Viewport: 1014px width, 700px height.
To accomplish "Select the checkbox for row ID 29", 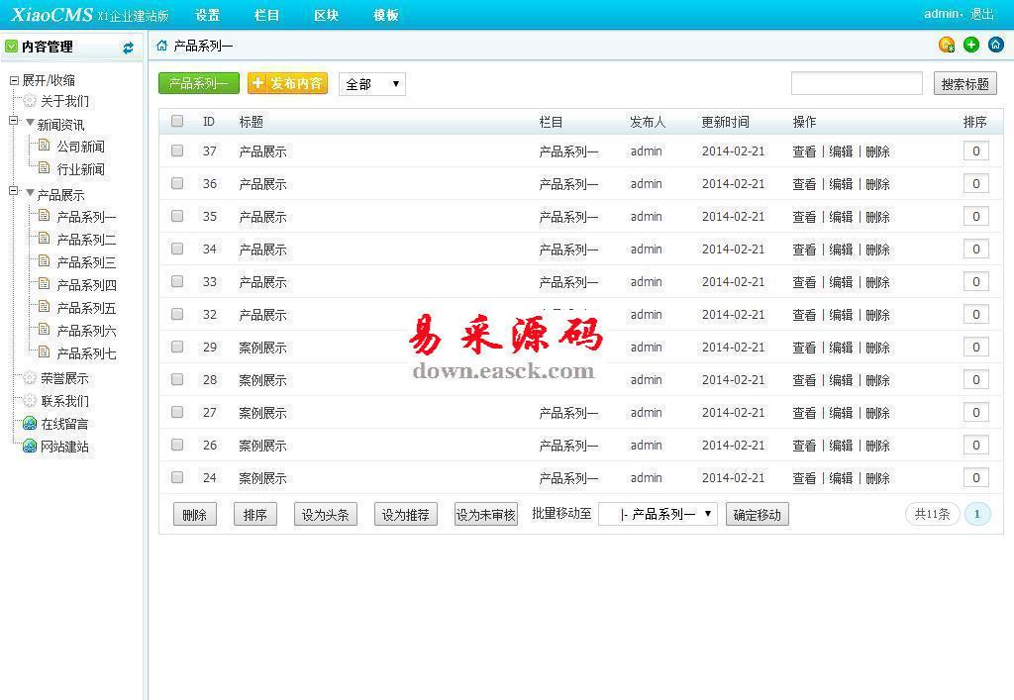I will pyautogui.click(x=177, y=347).
